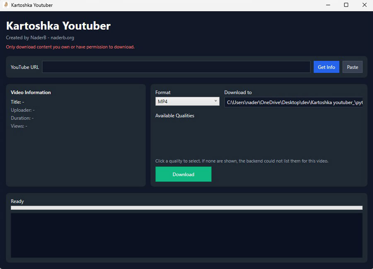Click the potato app icon in the title bar
The height and width of the screenshot is (269, 373).
(x=5, y=5)
